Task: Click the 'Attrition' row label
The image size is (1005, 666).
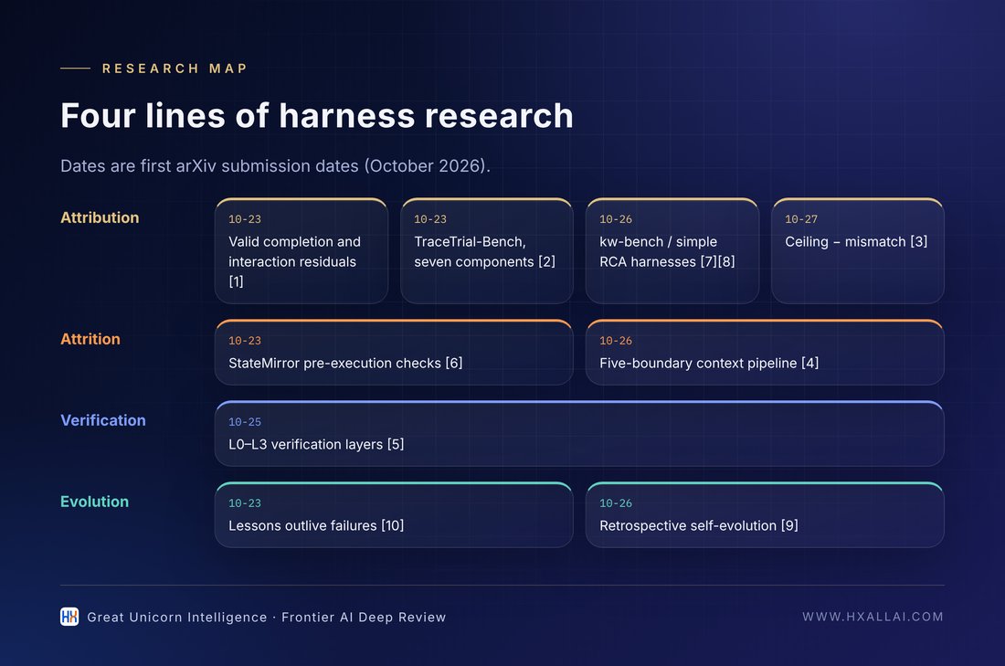Action: point(90,339)
